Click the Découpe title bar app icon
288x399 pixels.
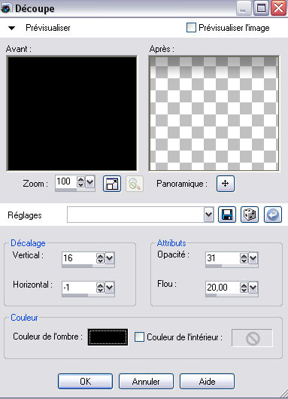point(6,8)
